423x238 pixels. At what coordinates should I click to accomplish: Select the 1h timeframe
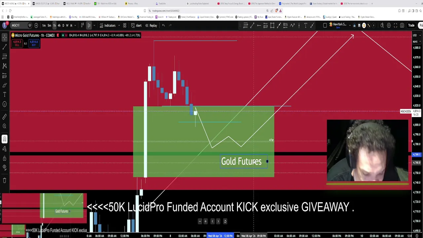click(x=55, y=25)
